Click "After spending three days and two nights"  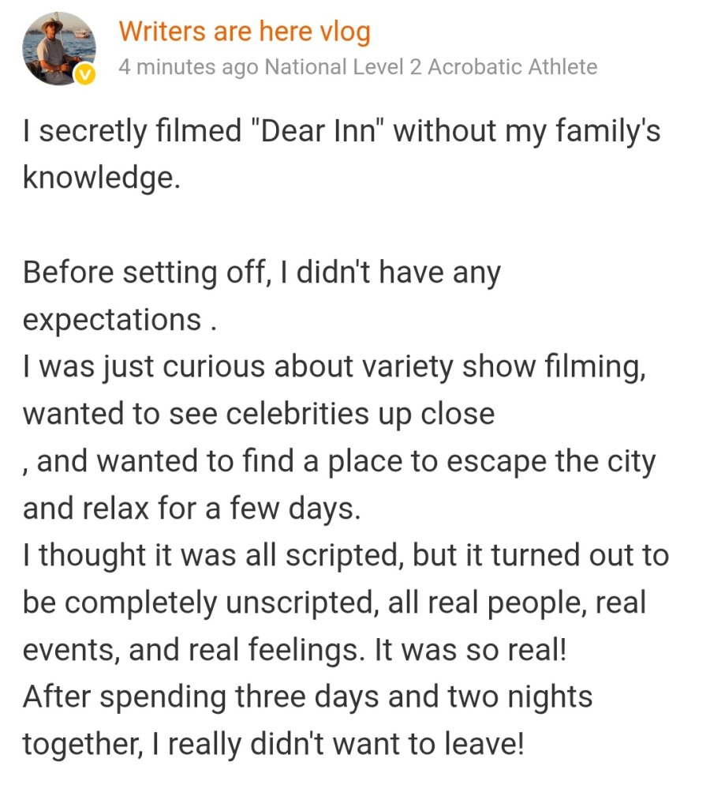click(x=307, y=697)
